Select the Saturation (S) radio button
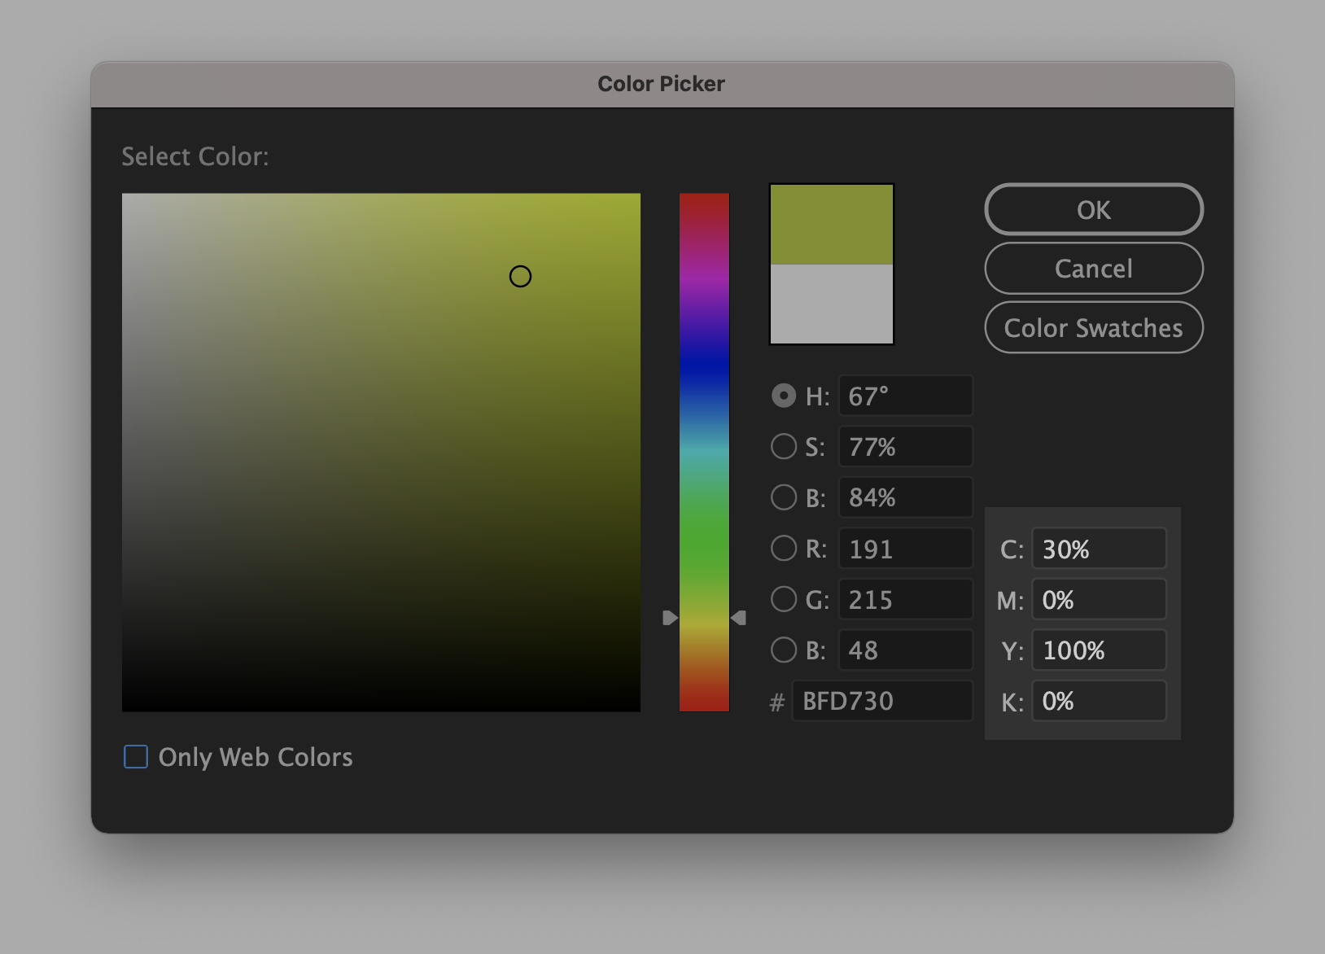 tap(784, 447)
